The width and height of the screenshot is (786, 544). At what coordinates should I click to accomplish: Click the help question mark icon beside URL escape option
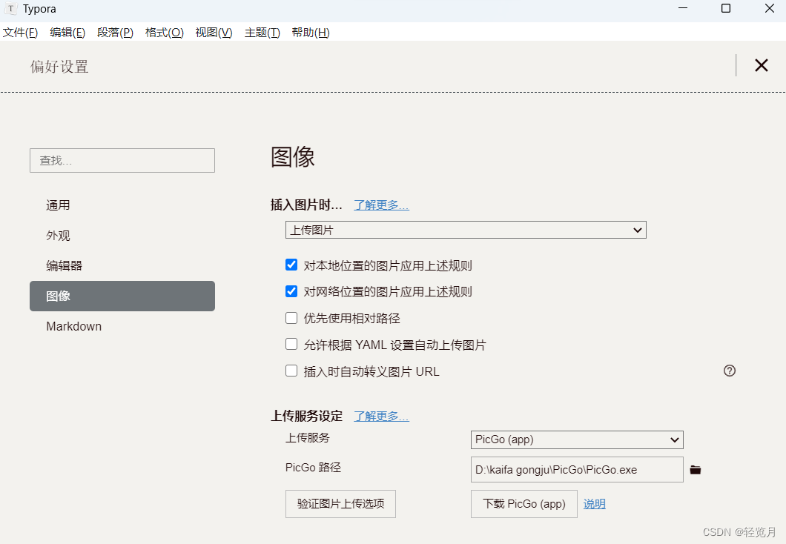coord(730,371)
